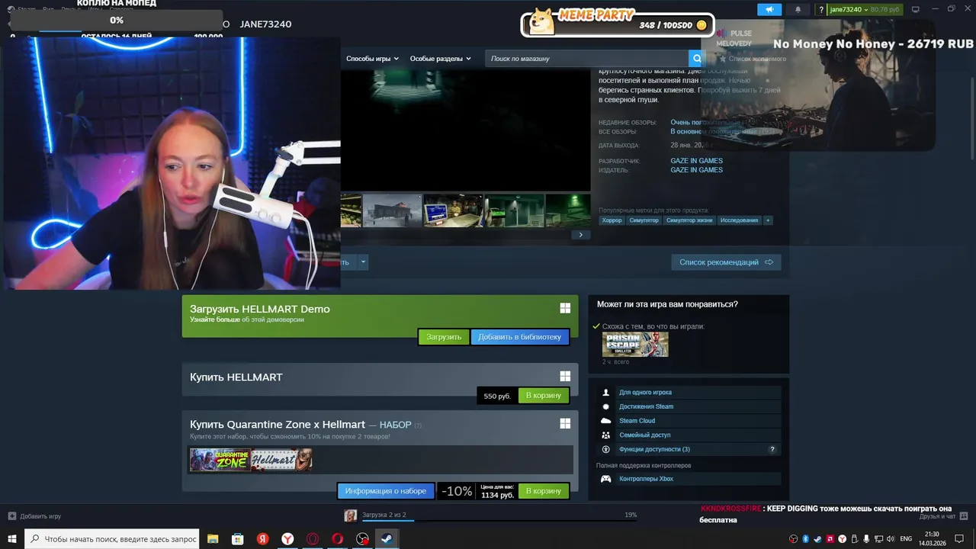
Task: Open the Hellmart bundle thumbnail
Action: pos(281,460)
